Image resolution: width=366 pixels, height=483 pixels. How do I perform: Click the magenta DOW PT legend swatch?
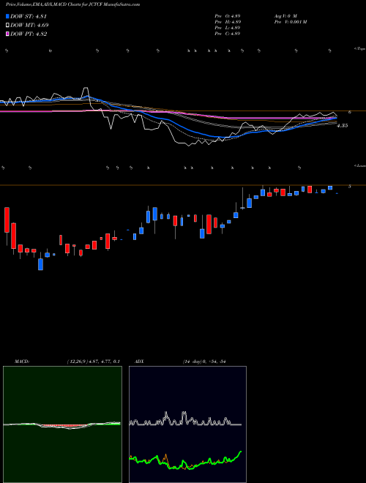[x=8, y=34]
